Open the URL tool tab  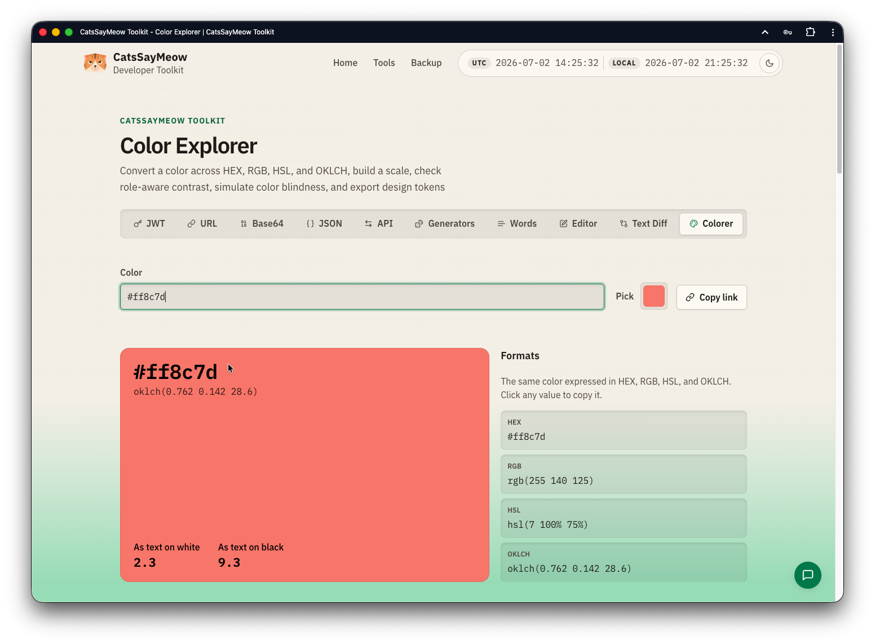(x=202, y=224)
